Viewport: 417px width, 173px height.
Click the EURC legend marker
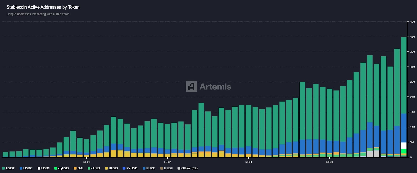144,168
